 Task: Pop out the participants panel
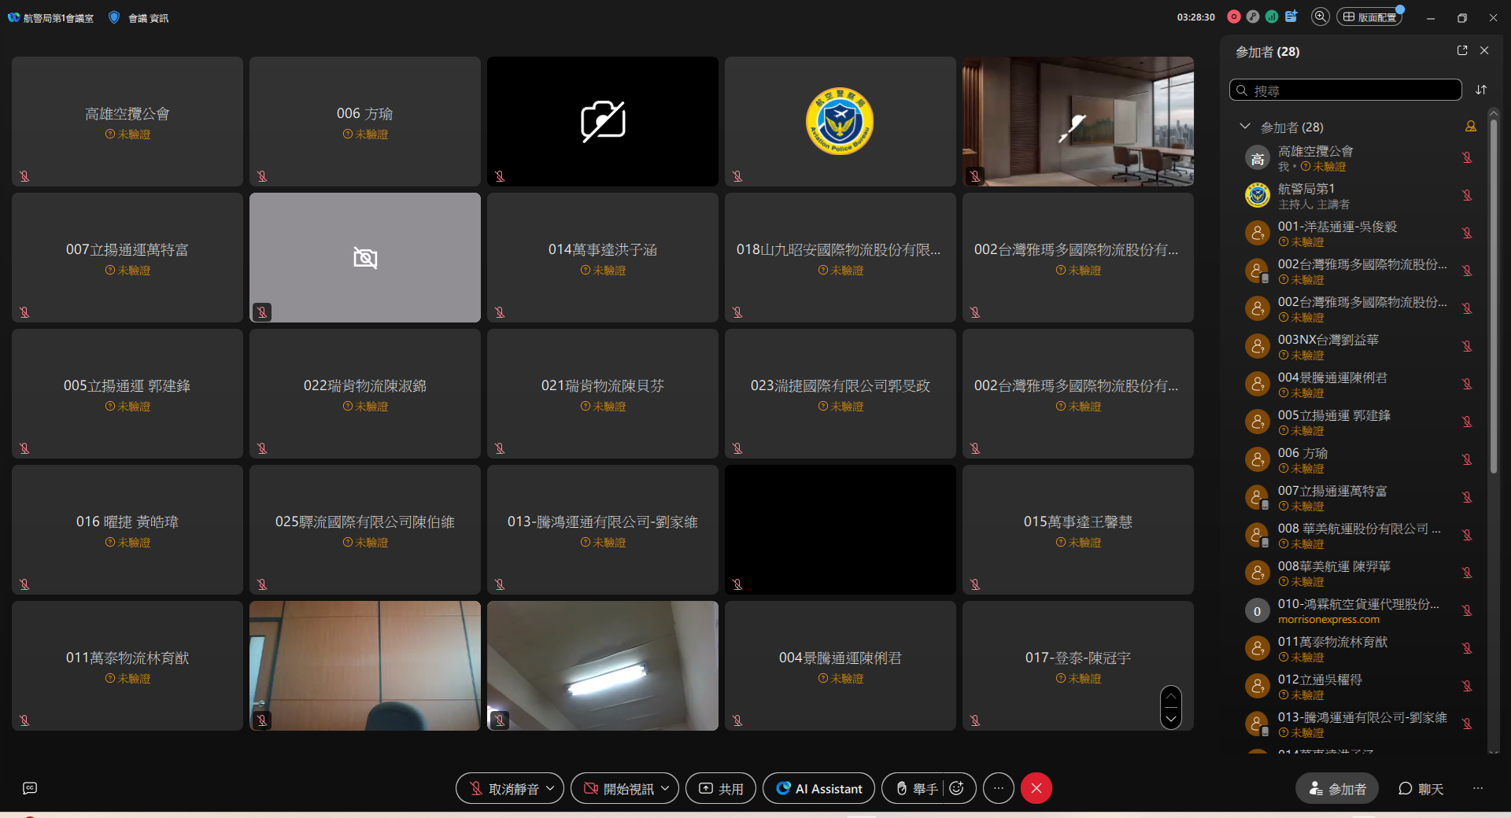click(1462, 50)
